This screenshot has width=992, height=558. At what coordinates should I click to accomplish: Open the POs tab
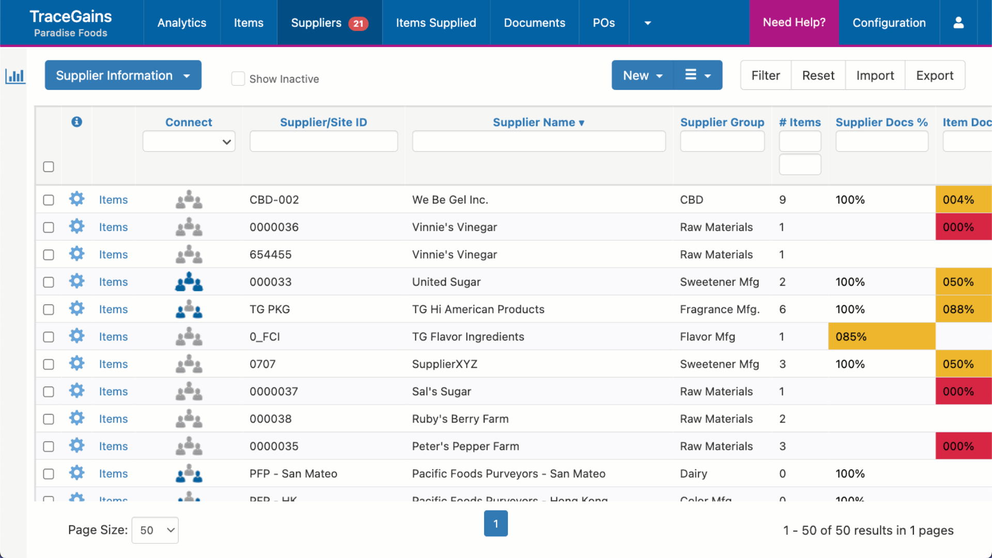[x=603, y=23]
